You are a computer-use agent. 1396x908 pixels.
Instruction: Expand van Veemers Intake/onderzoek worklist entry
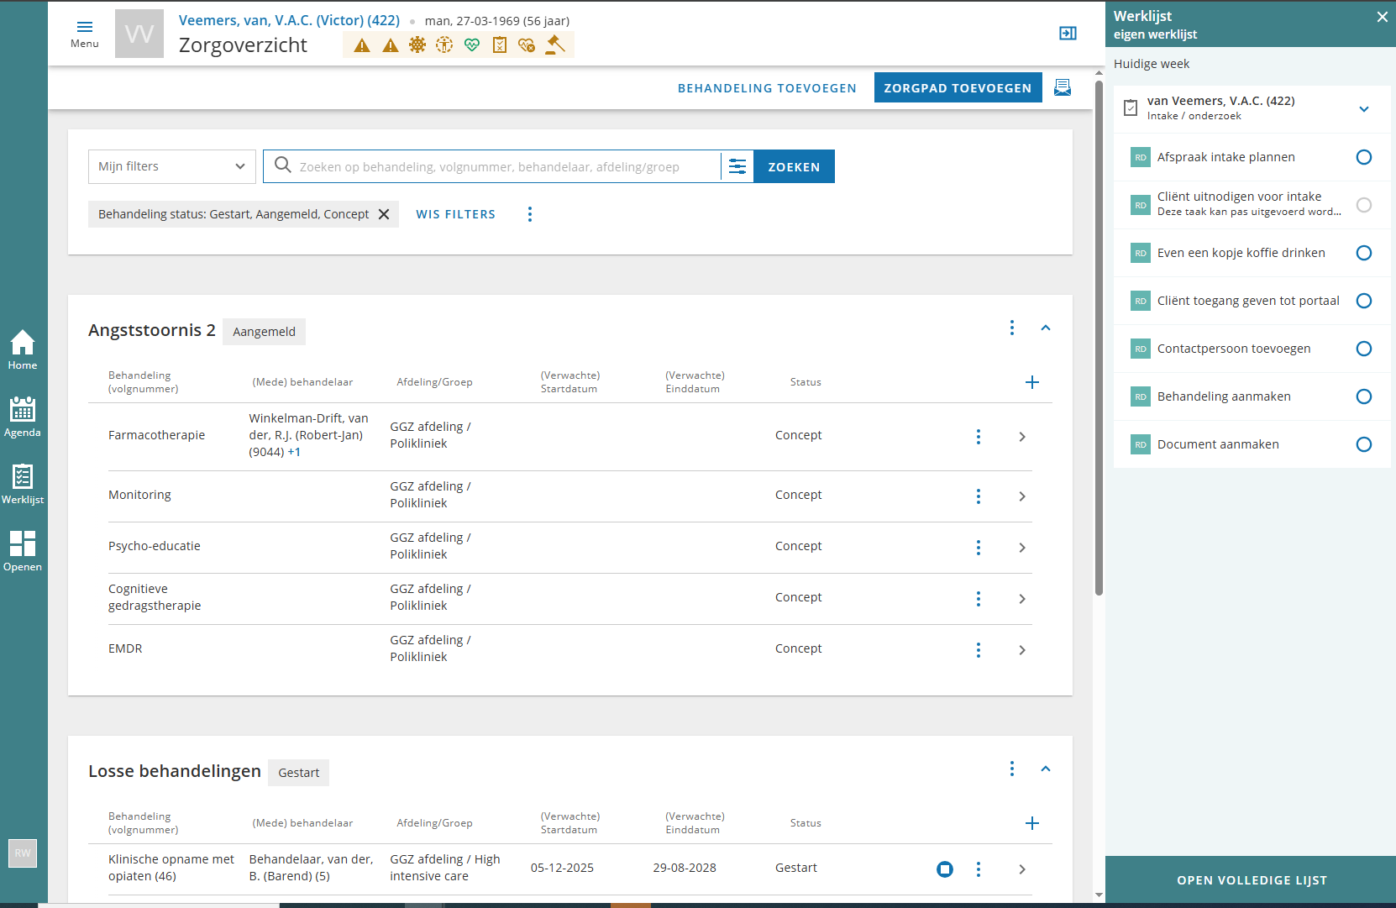pyautogui.click(x=1364, y=109)
